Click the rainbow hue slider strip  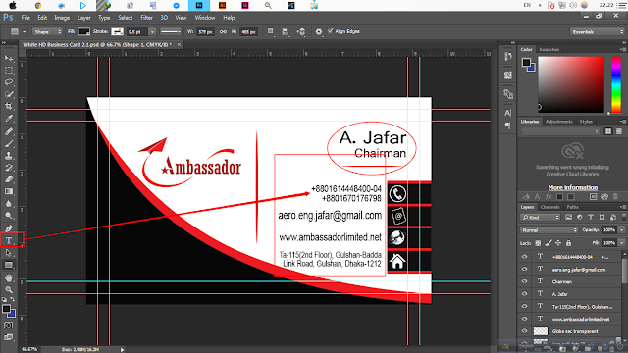pyautogui.click(x=616, y=84)
